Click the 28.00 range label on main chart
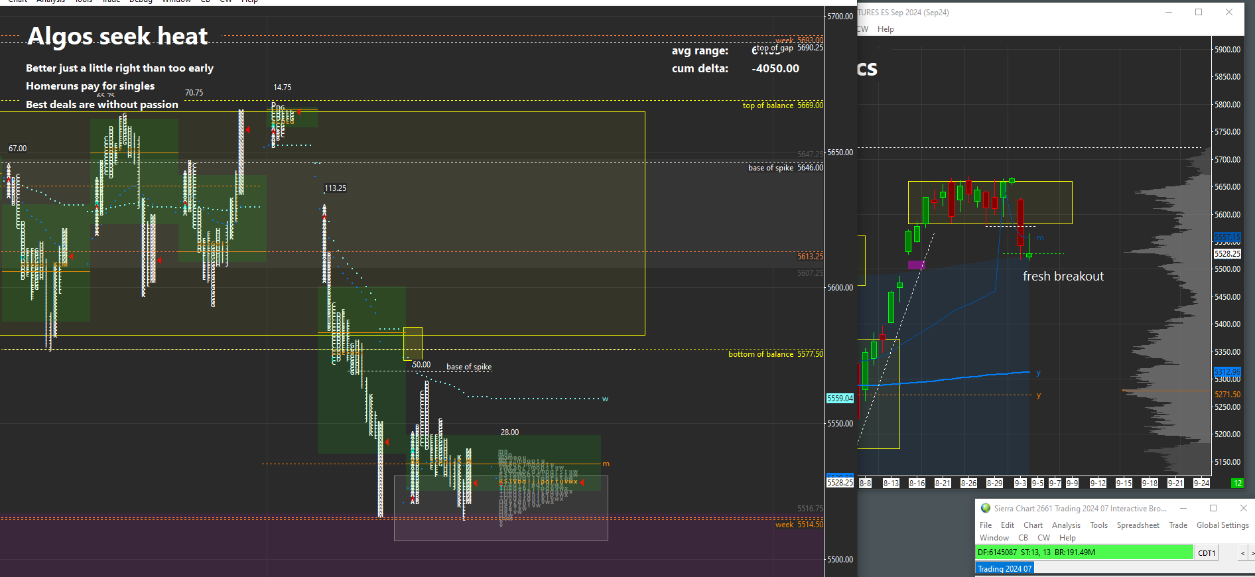Image resolution: width=1255 pixels, height=577 pixels. click(509, 432)
